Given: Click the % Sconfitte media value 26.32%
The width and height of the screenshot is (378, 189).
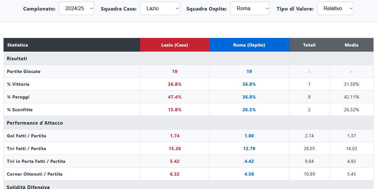Looking at the screenshot, I should pos(351,110).
